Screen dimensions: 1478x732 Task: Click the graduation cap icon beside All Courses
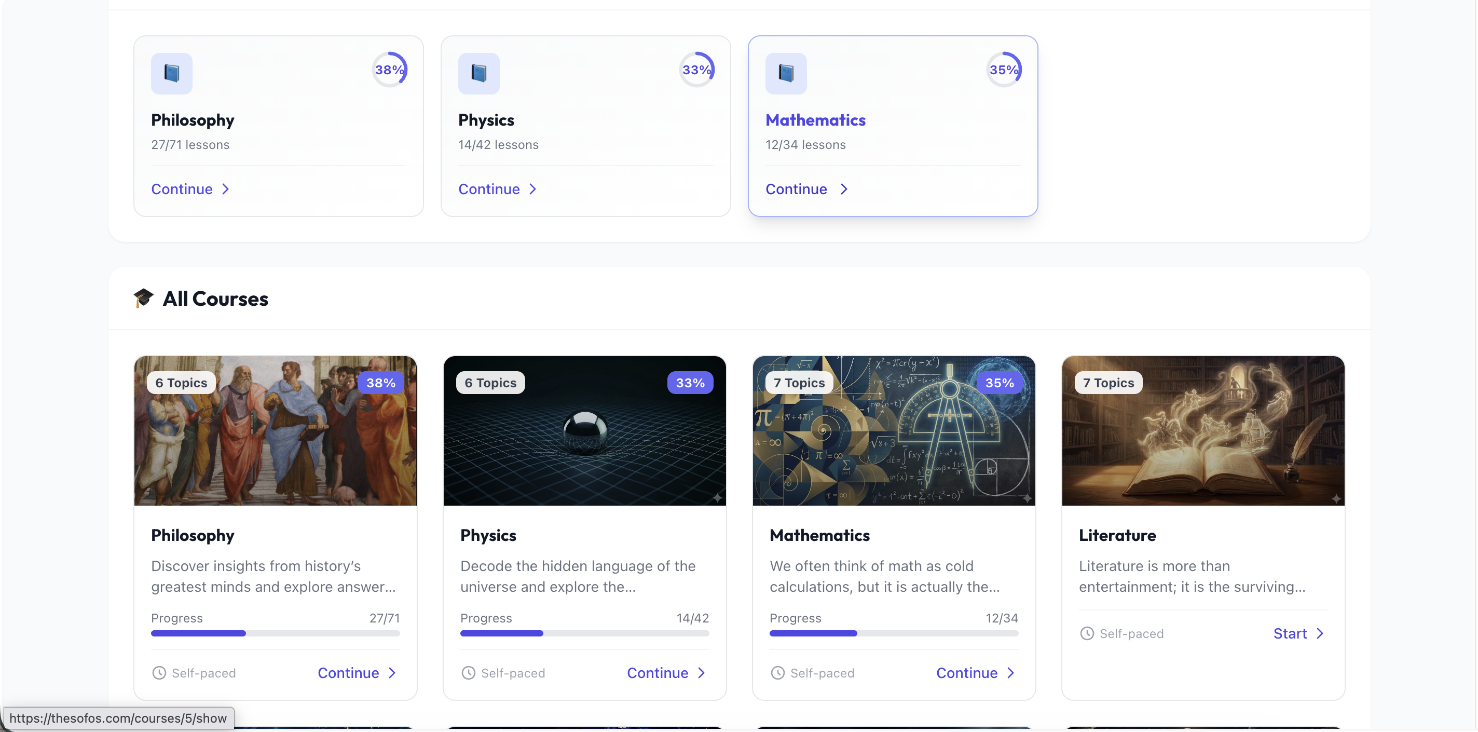[143, 298]
